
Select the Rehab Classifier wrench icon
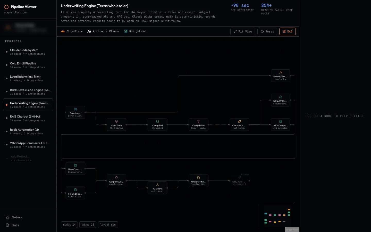pos(281,72)
